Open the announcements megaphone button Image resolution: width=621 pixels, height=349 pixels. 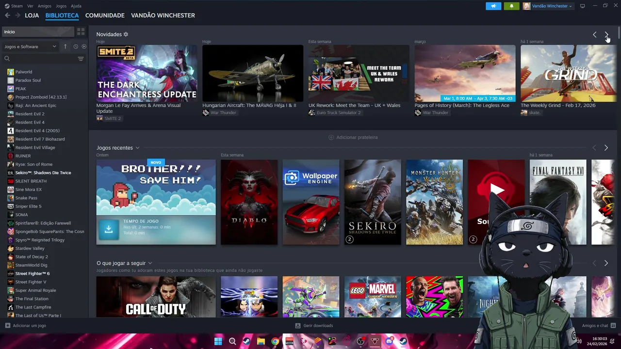click(493, 6)
